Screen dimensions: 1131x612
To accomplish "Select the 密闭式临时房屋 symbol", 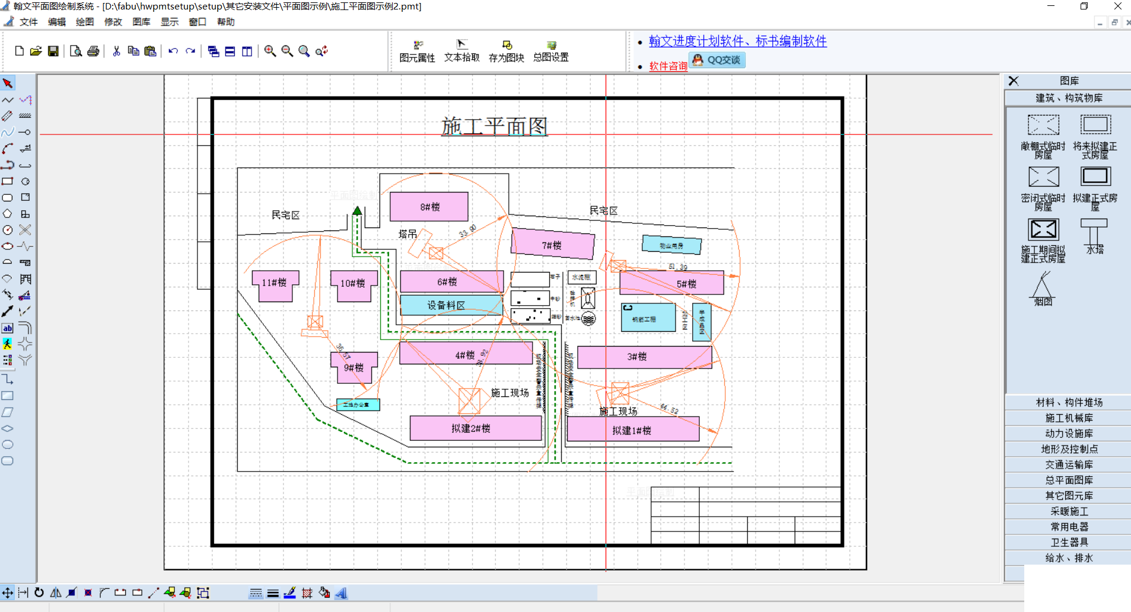I will click(x=1043, y=188).
